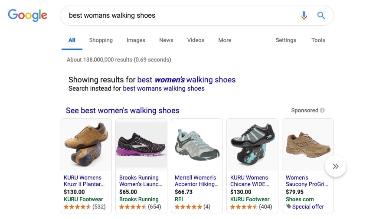Click the Special offer tag icon
This screenshot has height=219, width=389.
(288, 206)
